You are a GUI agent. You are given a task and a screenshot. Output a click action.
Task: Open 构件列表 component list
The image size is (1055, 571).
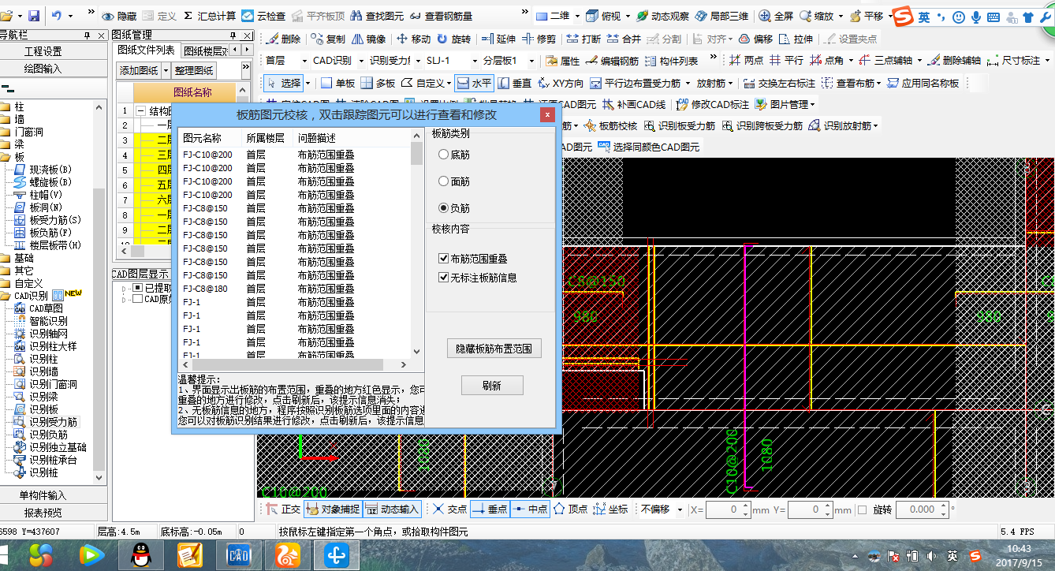click(x=671, y=61)
